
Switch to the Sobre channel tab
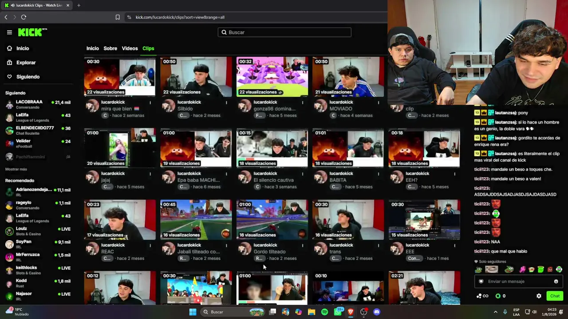pyautogui.click(x=110, y=48)
